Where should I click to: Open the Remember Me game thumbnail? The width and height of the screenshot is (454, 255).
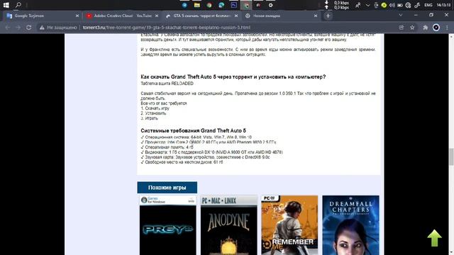pos(289,225)
